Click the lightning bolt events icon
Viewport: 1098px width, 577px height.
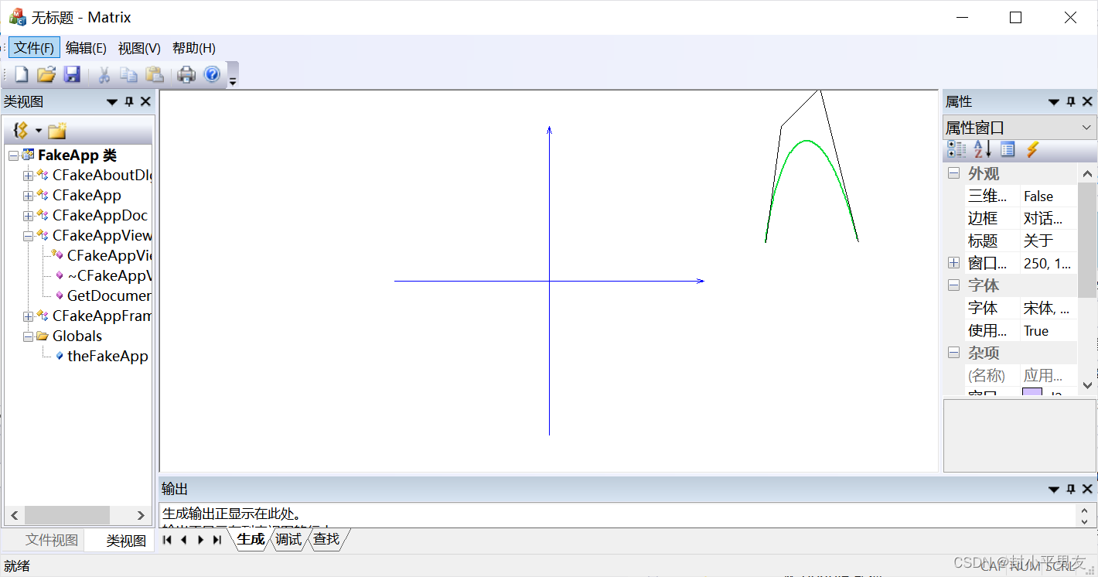point(1032,149)
